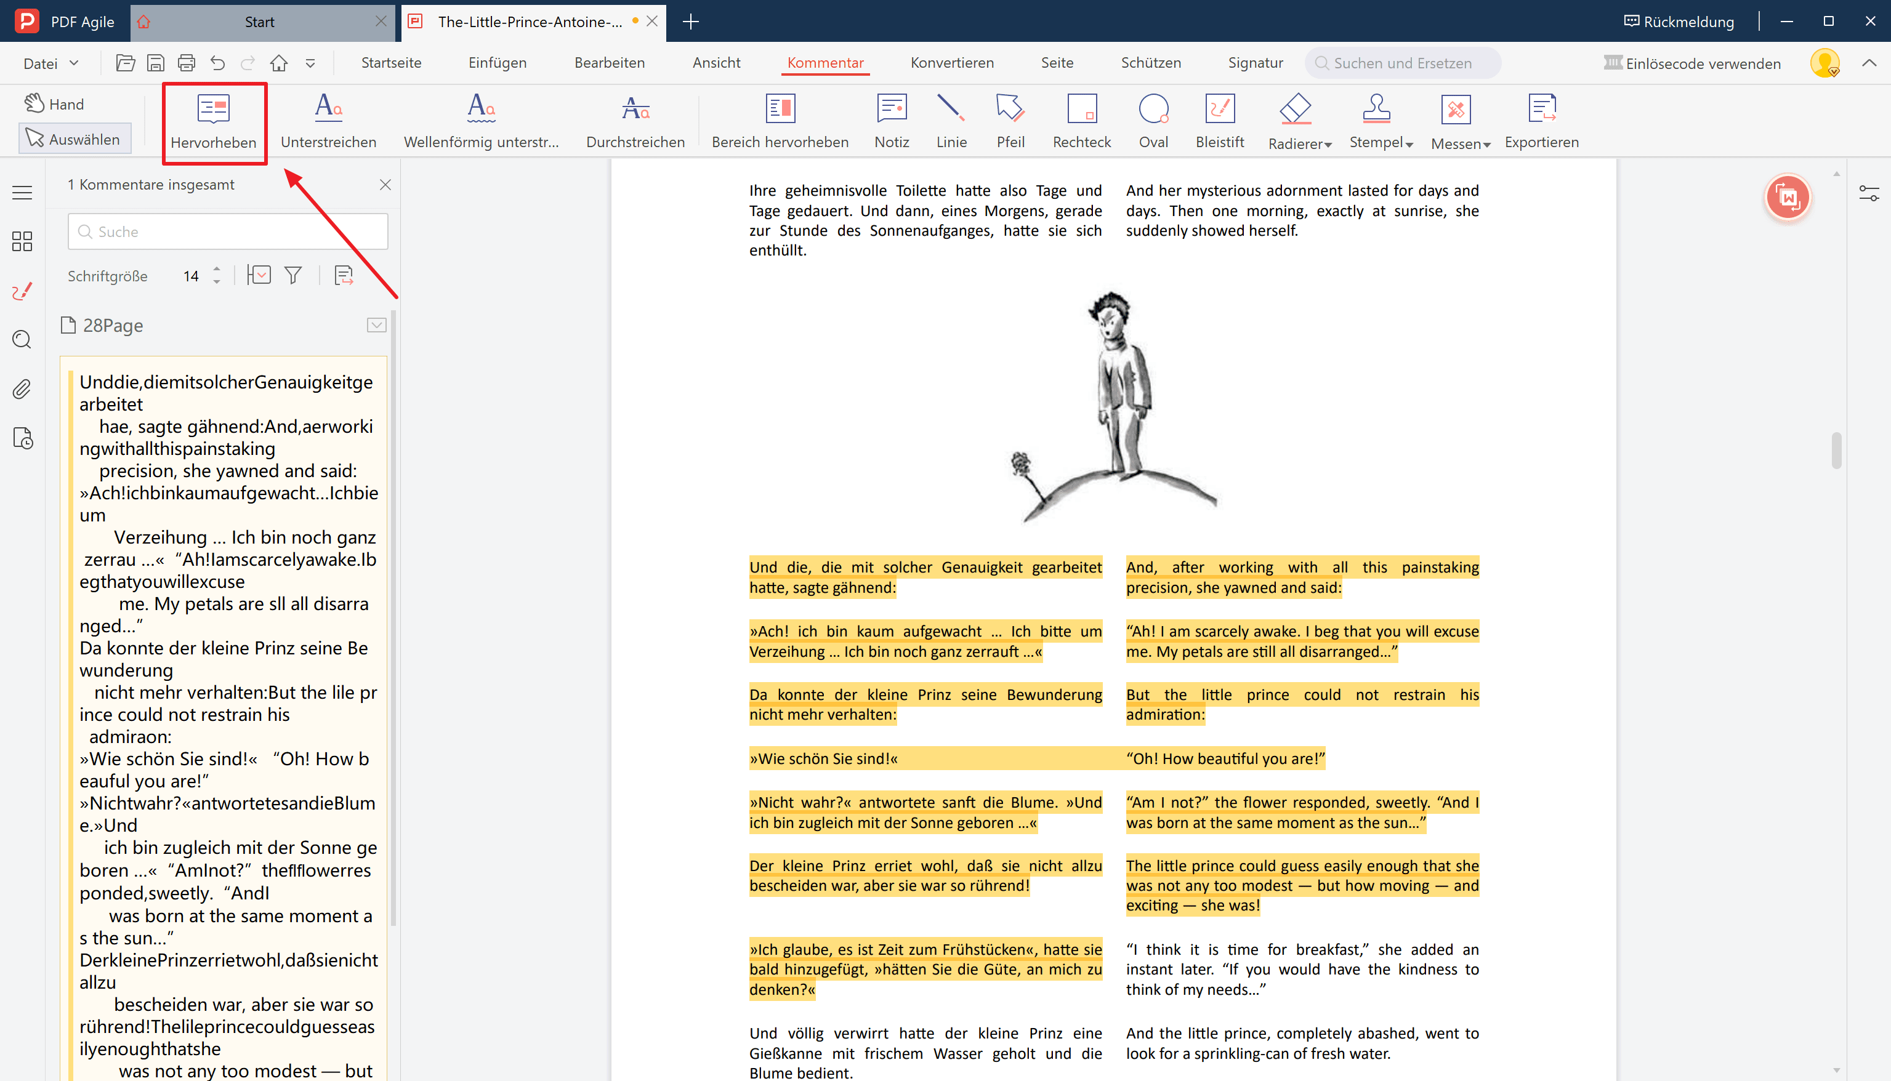Draw with the Rechteck rectangle tool
This screenshot has width=1891, height=1081.
(1081, 121)
